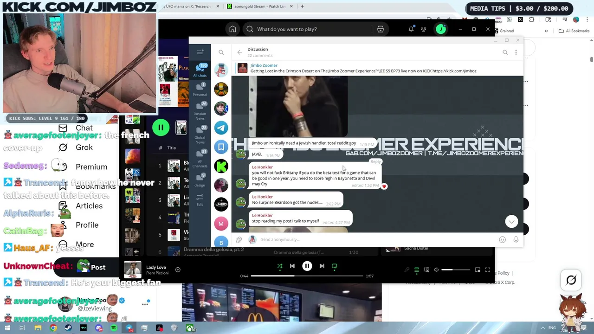Screen dimensions: 594x334
Task: Click the heart reaction on Le Honkler's message
Action: [384, 186]
